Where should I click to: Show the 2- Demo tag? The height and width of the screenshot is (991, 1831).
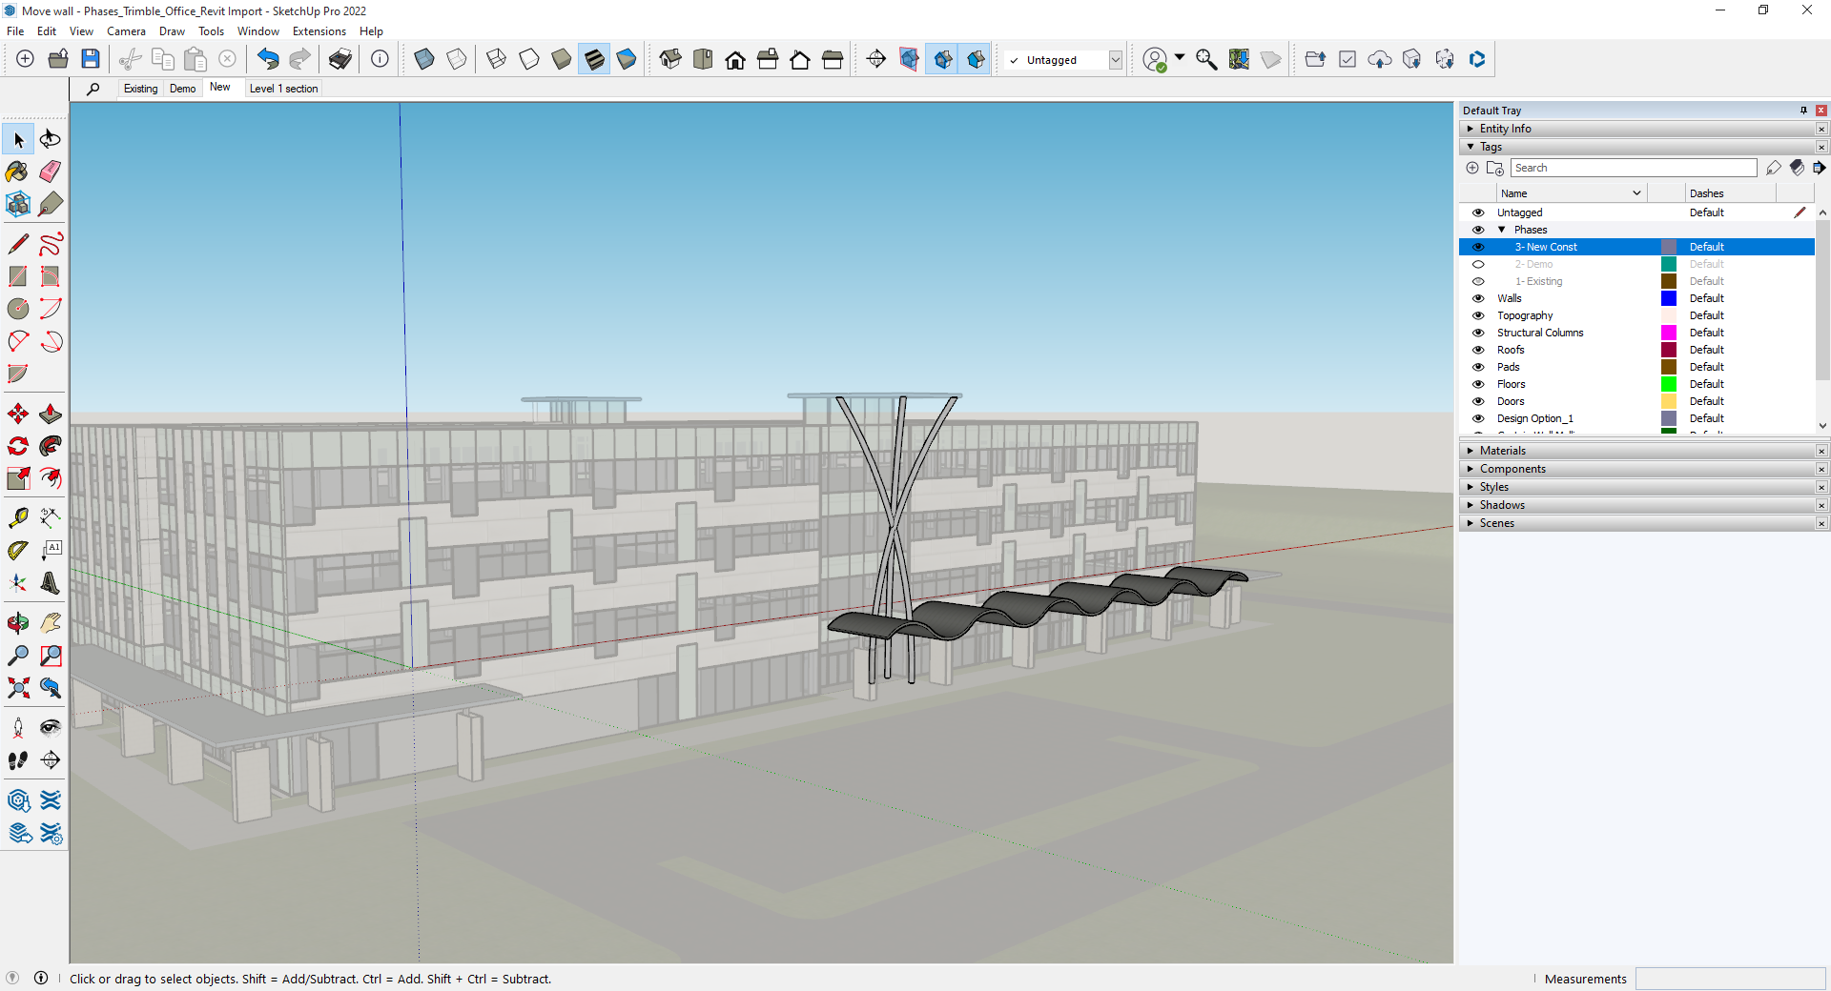point(1478,264)
